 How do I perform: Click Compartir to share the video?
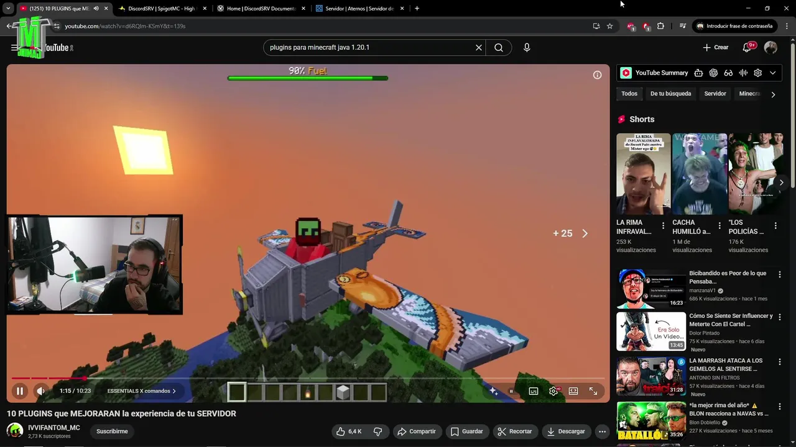(x=417, y=431)
